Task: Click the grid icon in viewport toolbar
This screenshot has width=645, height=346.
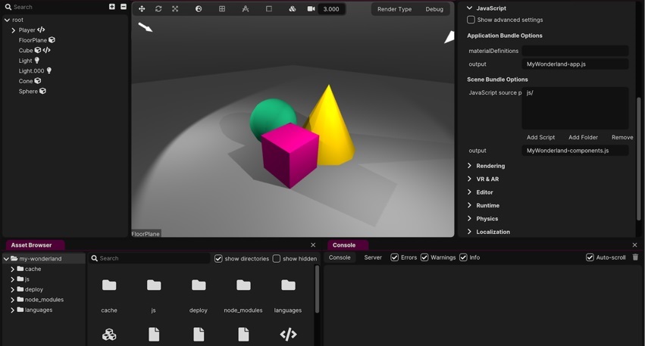Action: coord(222,9)
